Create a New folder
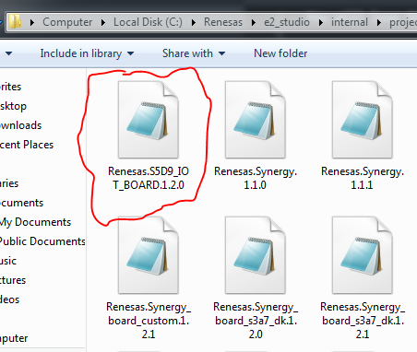The width and height of the screenshot is (417, 352). click(x=280, y=53)
